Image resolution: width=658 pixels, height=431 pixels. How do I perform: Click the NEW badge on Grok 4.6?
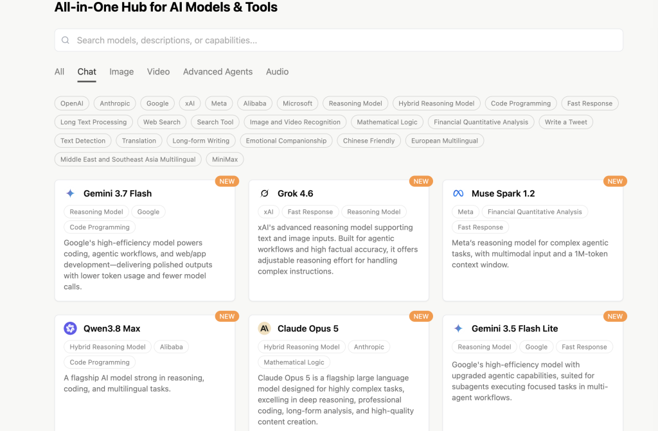421,181
